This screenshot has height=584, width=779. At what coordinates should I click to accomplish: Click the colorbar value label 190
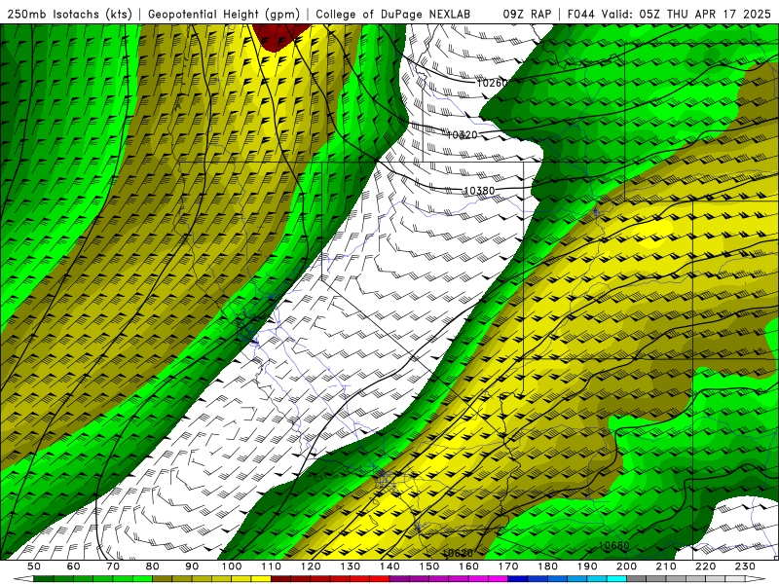(587, 566)
